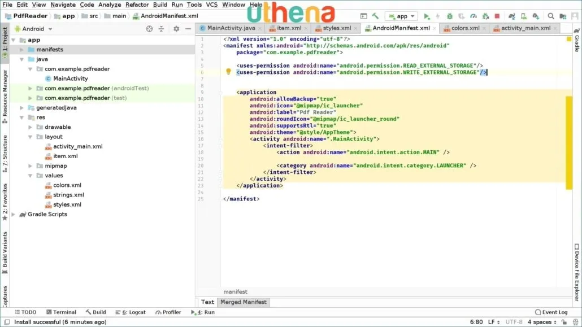582x327 pixels.
Task: Open the Refactor menu
Action: pos(137,5)
